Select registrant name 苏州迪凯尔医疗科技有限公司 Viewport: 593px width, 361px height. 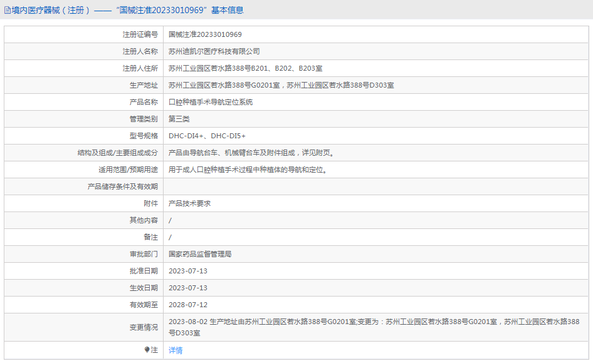pos(214,51)
